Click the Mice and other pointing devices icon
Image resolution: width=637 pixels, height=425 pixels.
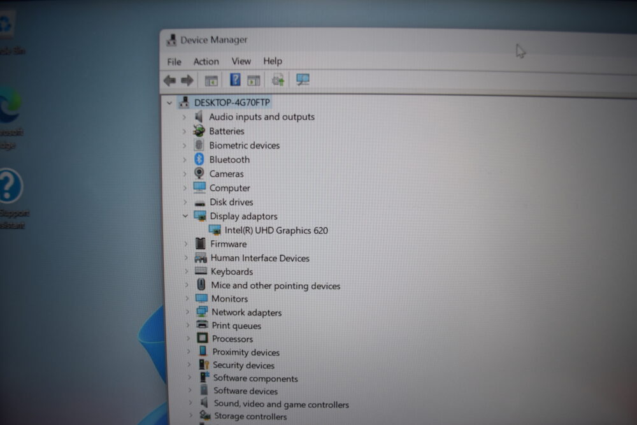pyautogui.click(x=201, y=284)
